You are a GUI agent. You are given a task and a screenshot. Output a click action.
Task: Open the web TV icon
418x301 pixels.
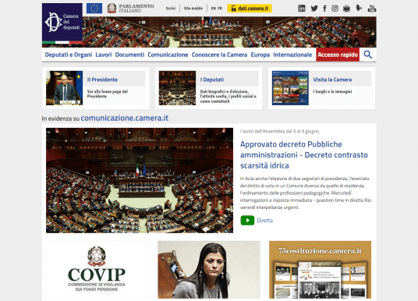tap(346, 9)
